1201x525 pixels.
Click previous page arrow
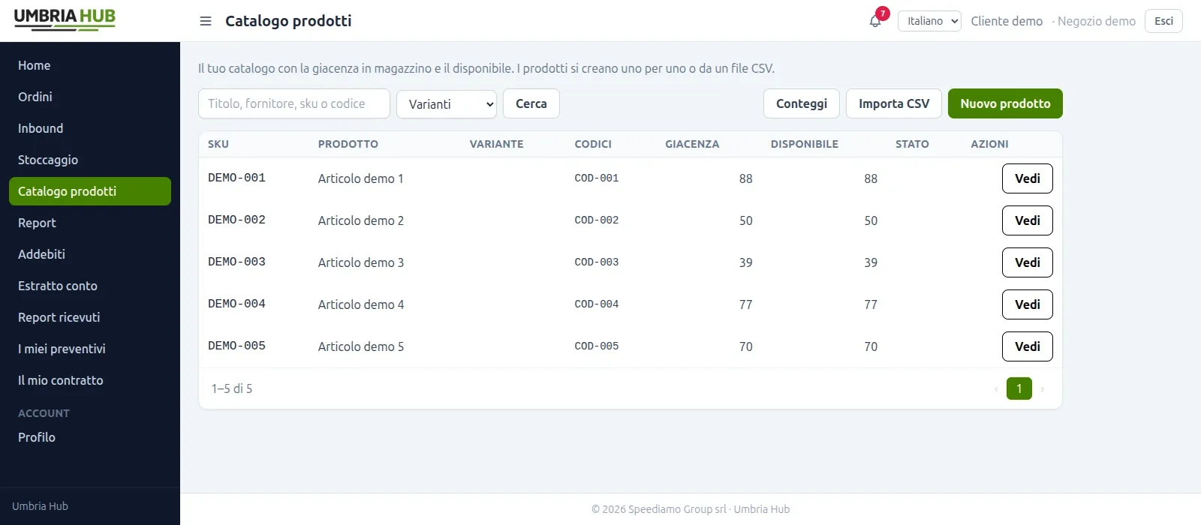tap(996, 388)
